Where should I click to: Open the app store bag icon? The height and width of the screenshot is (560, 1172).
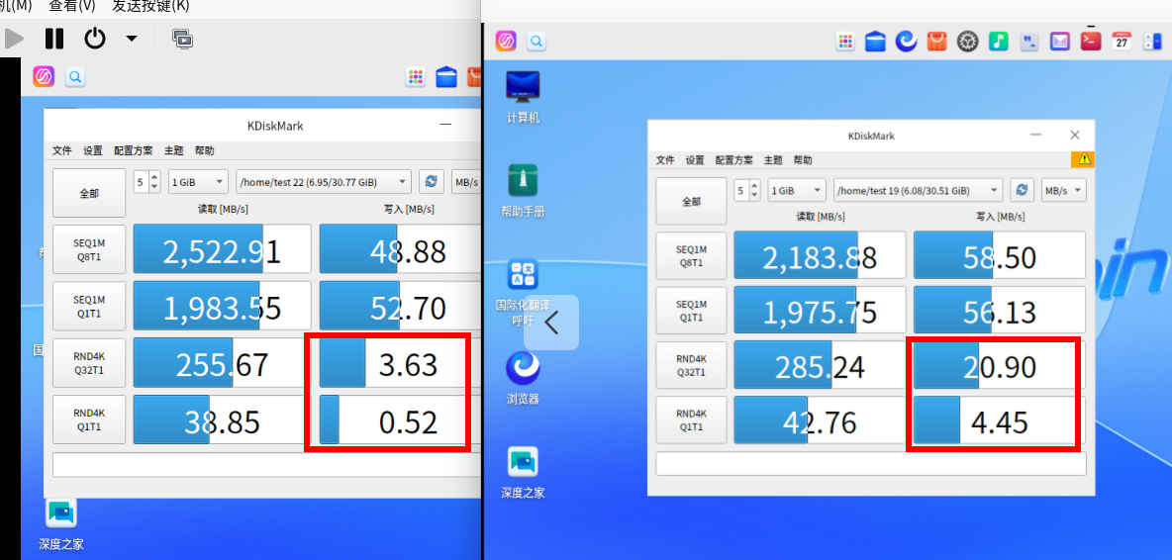[x=937, y=42]
